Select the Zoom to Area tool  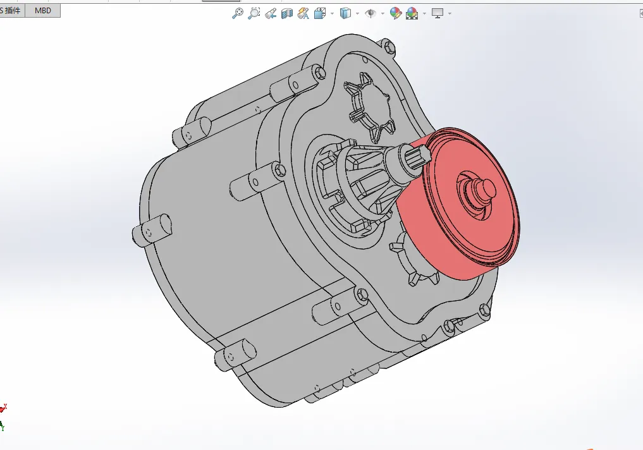(254, 13)
